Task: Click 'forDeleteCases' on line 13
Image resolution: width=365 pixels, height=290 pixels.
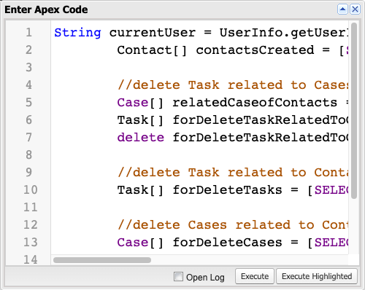Action: pyautogui.click(x=227, y=243)
